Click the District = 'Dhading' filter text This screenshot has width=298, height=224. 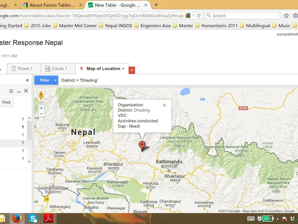click(80, 80)
